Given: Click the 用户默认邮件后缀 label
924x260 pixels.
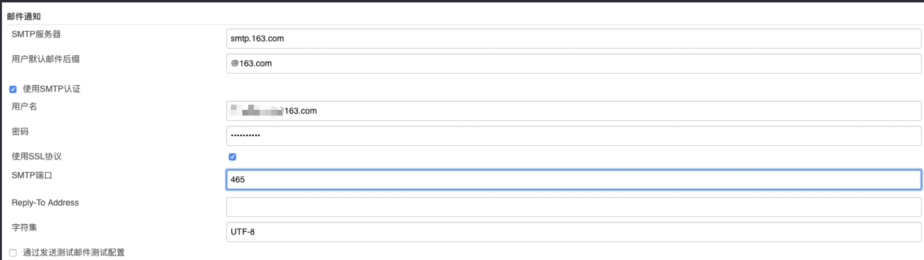Looking at the screenshot, I should [46, 59].
